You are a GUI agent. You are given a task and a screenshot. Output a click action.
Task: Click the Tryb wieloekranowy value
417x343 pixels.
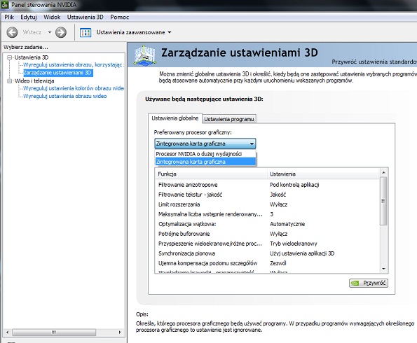coord(294,244)
